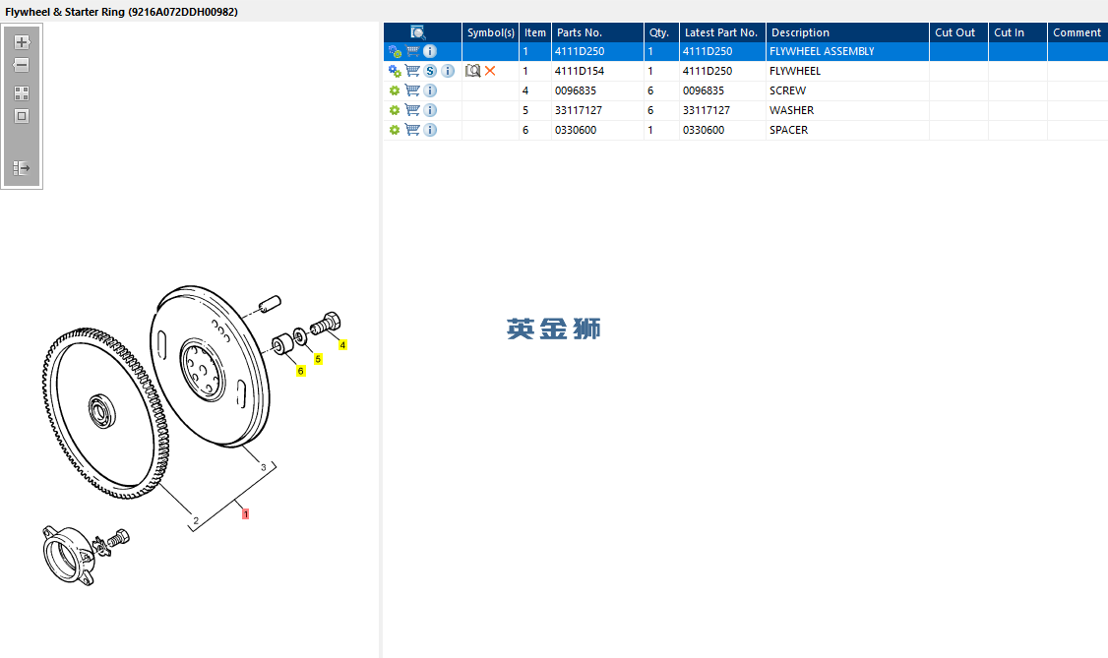The height and width of the screenshot is (658, 1108).
Task: Click green gear icon for WASHER row
Action: click(395, 111)
